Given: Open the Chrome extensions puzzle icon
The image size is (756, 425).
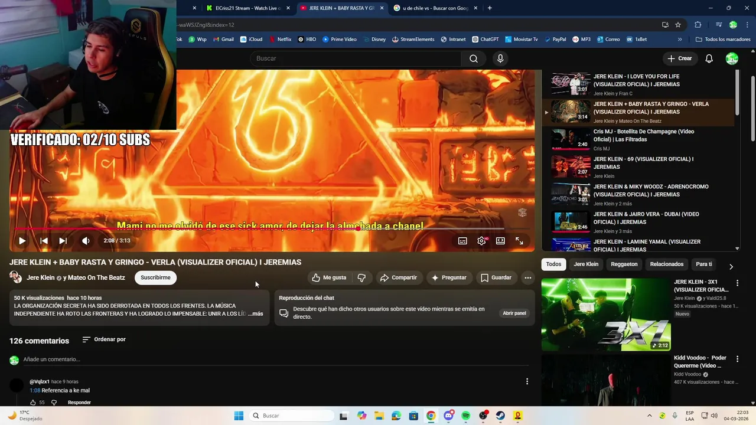Looking at the screenshot, I should click(698, 25).
